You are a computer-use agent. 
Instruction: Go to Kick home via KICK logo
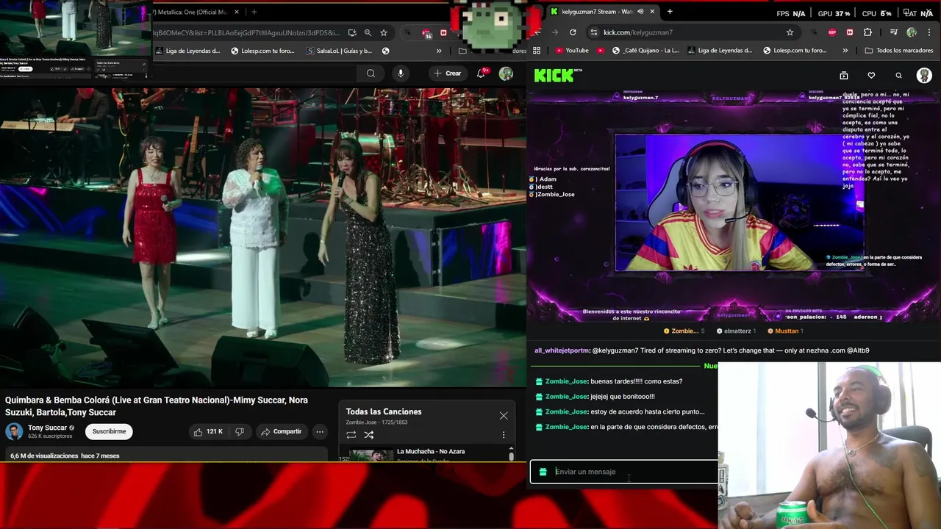(x=554, y=75)
